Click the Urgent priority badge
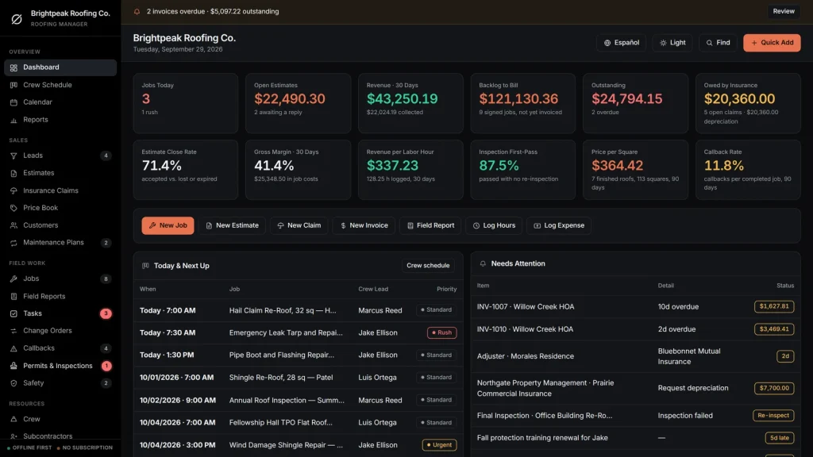Viewport: 813px width, 457px height. pos(439,445)
